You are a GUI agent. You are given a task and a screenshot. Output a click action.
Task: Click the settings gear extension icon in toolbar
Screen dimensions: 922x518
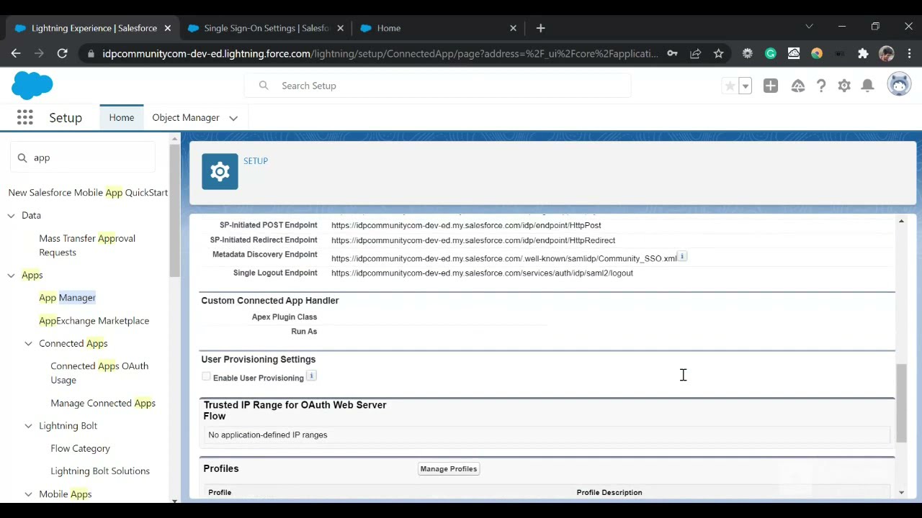coord(748,53)
